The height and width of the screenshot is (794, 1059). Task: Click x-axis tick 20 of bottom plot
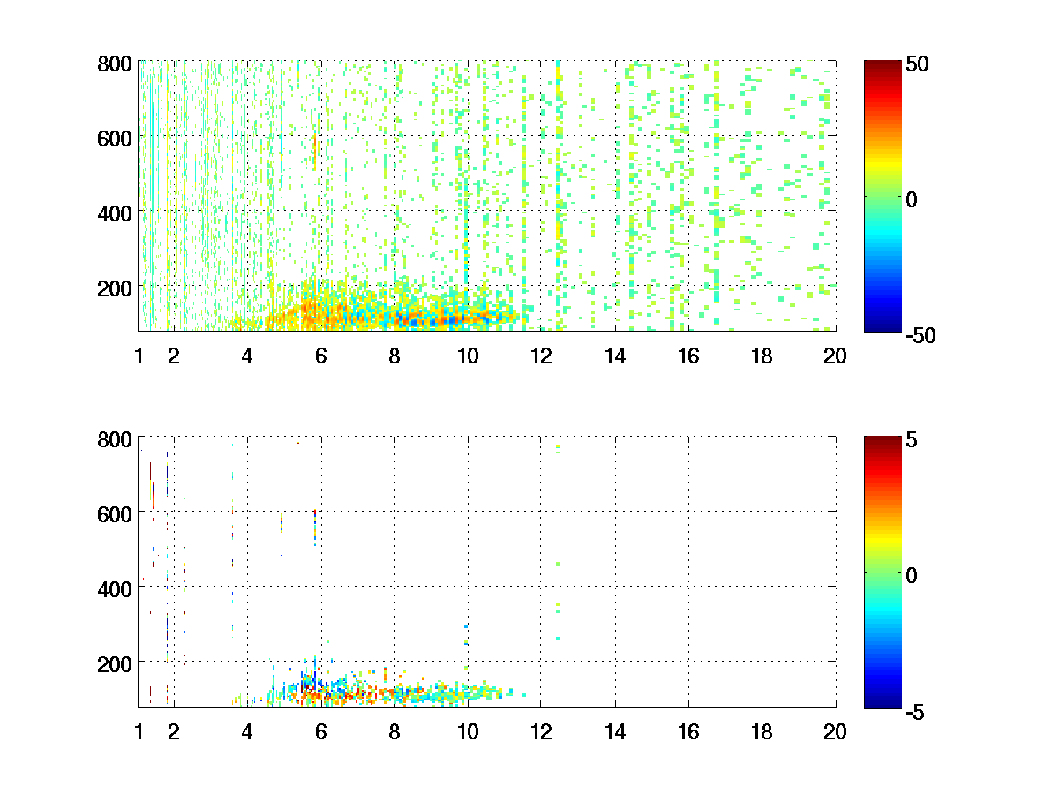(x=836, y=731)
